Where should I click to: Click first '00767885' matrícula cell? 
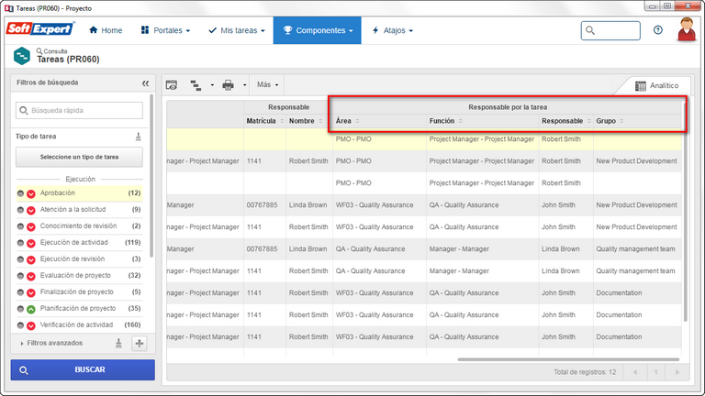click(x=262, y=205)
